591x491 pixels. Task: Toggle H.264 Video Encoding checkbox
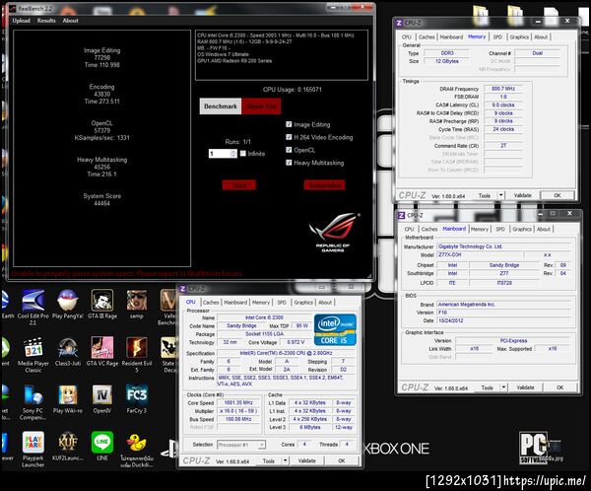click(289, 137)
